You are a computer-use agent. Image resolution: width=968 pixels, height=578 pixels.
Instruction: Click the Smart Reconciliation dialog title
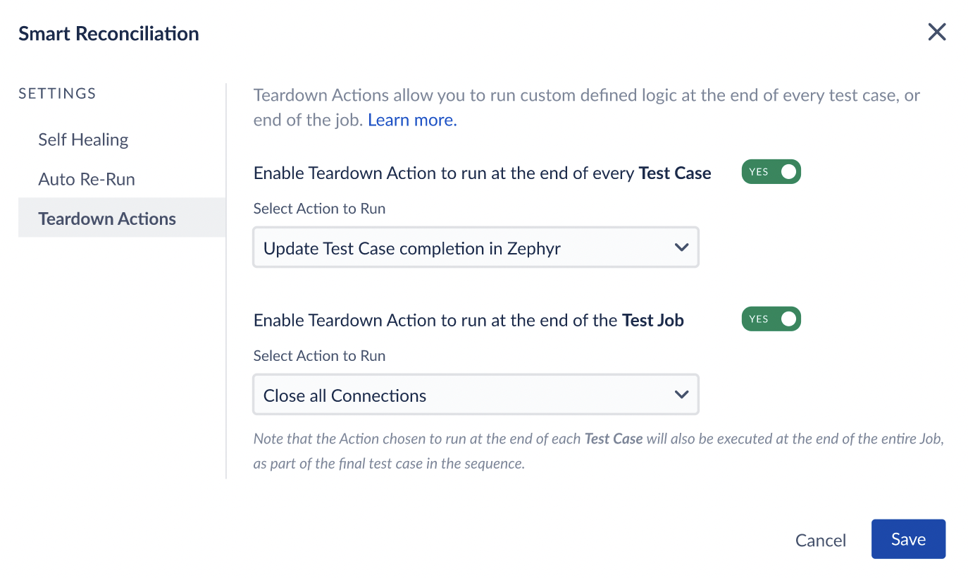108,33
